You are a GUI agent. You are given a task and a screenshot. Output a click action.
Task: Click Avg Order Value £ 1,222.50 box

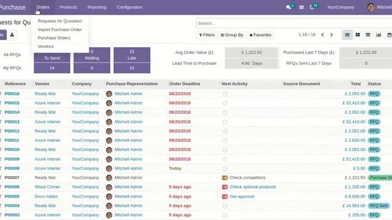point(252,53)
